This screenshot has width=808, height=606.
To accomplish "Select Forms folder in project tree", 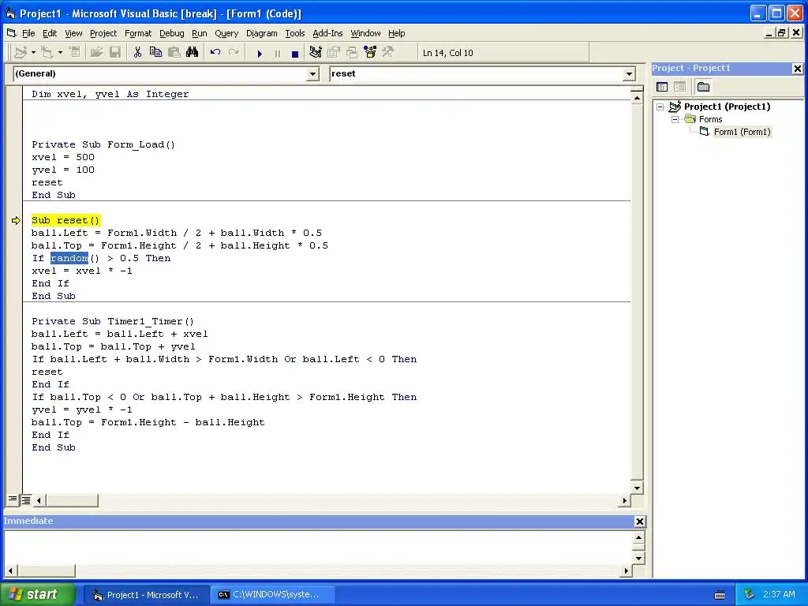I will click(711, 119).
